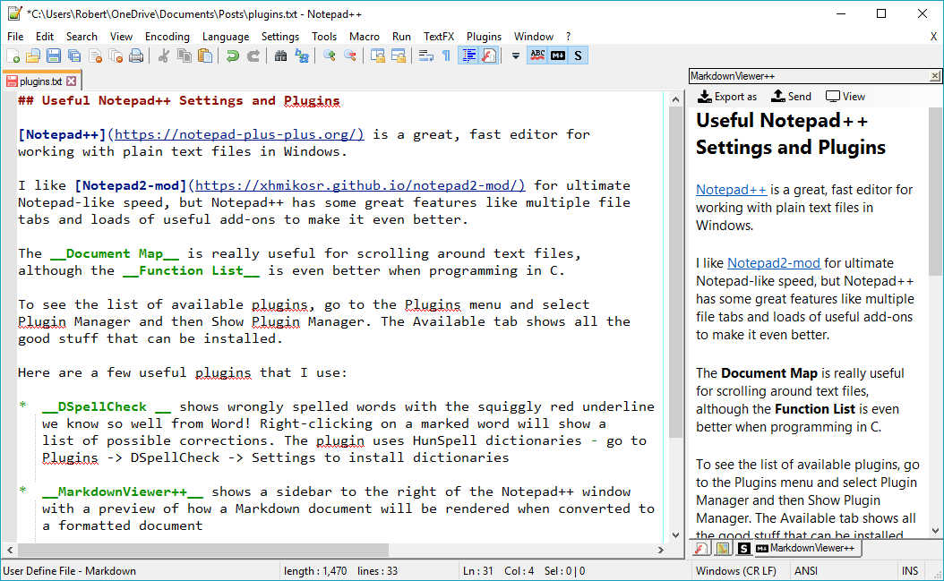This screenshot has width=944, height=581.
Task: Toggle the indent guide icon
Action: [x=468, y=56]
